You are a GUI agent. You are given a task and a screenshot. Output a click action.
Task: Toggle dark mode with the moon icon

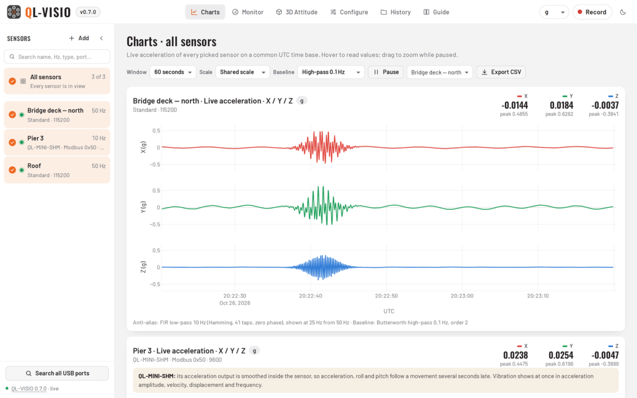623,12
